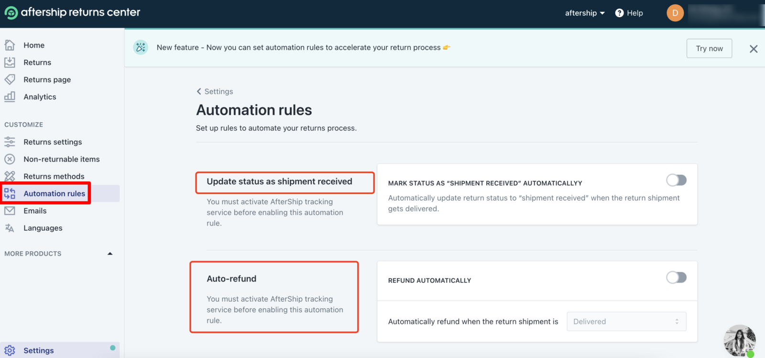Click the new feature sparkle banner icon
The image size is (765, 358).
[x=141, y=47]
